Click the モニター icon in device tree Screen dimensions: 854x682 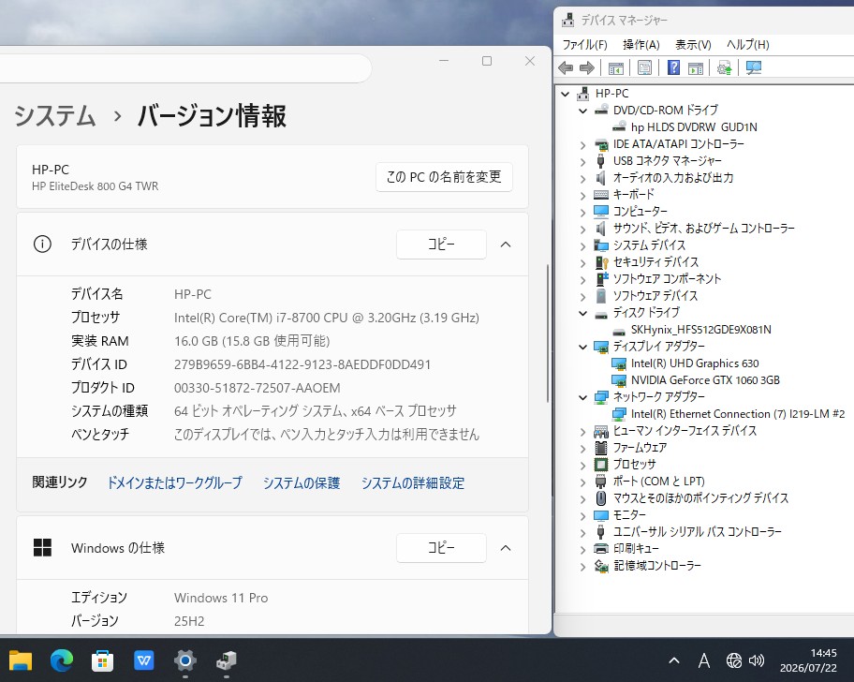(601, 515)
